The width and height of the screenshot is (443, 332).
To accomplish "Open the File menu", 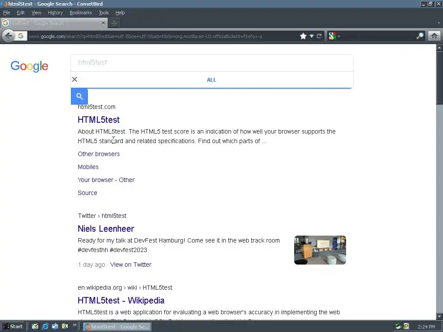I will pos(6,13).
